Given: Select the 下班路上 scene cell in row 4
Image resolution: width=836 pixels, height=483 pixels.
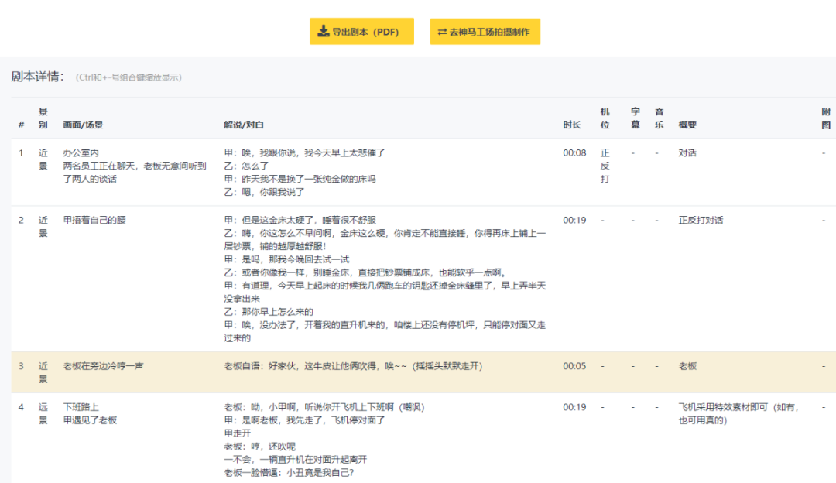Looking at the screenshot, I should coord(90,413).
